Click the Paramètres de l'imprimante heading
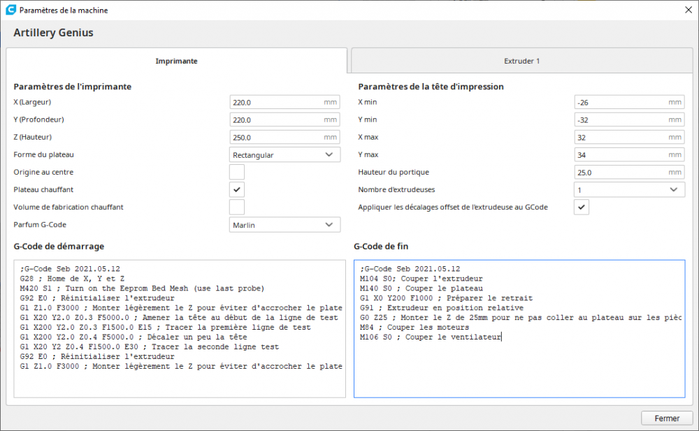 point(72,87)
